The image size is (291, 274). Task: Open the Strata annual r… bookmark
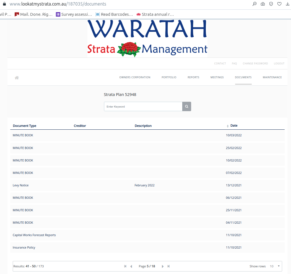(x=155, y=14)
